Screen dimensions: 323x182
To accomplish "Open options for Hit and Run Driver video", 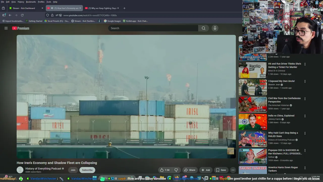I will tap(305, 64).
